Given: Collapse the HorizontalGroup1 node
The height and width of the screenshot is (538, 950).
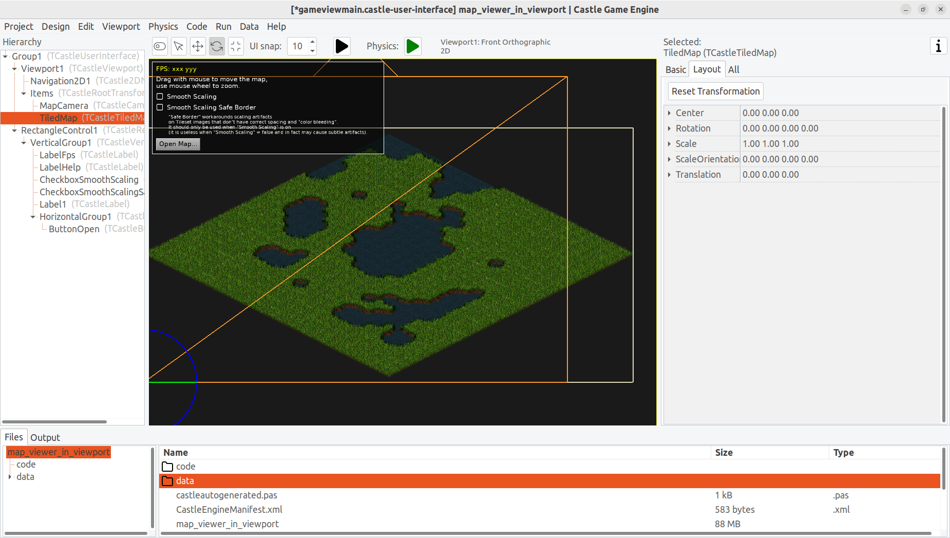Looking at the screenshot, I should coord(33,217).
